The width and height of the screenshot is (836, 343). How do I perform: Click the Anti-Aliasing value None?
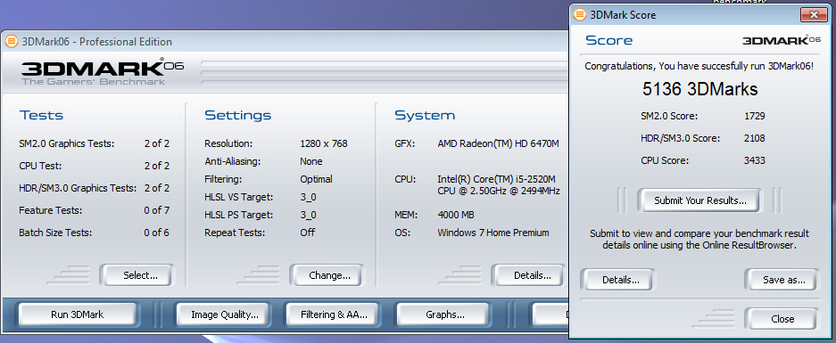[x=310, y=161]
